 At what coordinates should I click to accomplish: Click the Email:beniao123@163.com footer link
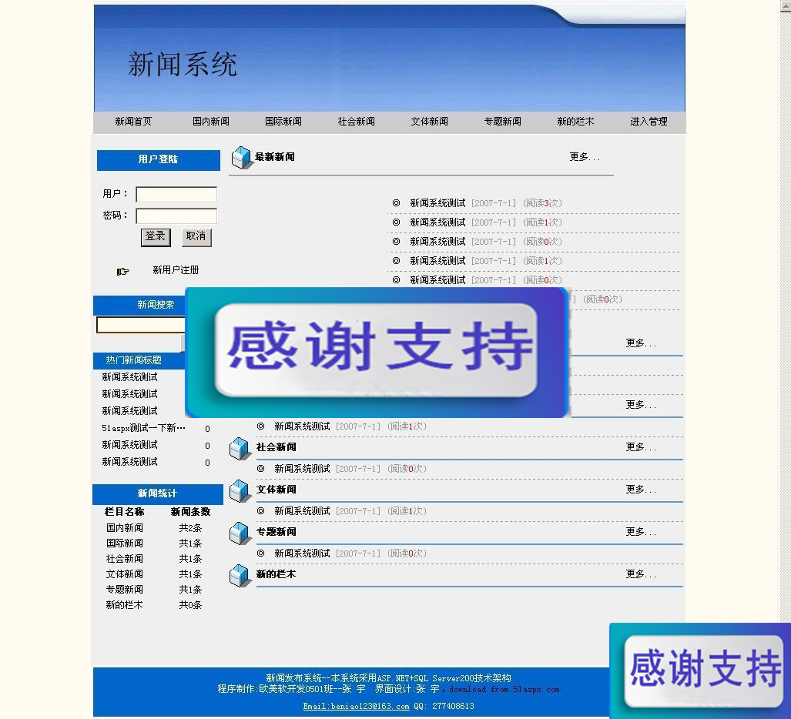pyautogui.click(x=356, y=707)
